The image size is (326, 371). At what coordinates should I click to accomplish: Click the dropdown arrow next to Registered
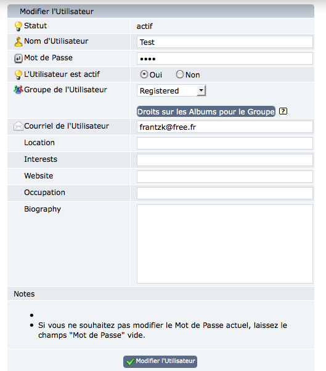tap(201, 90)
